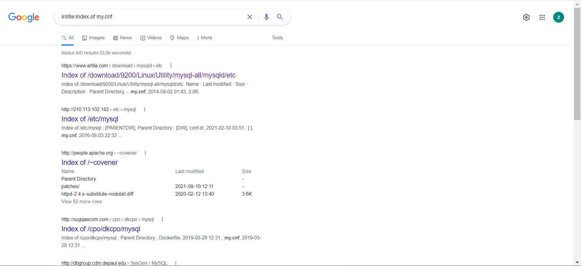This screenshot has height=266, width=581.
Task: Click the 2021-09-10 12:11 date cell
Action: click(194, 186)
